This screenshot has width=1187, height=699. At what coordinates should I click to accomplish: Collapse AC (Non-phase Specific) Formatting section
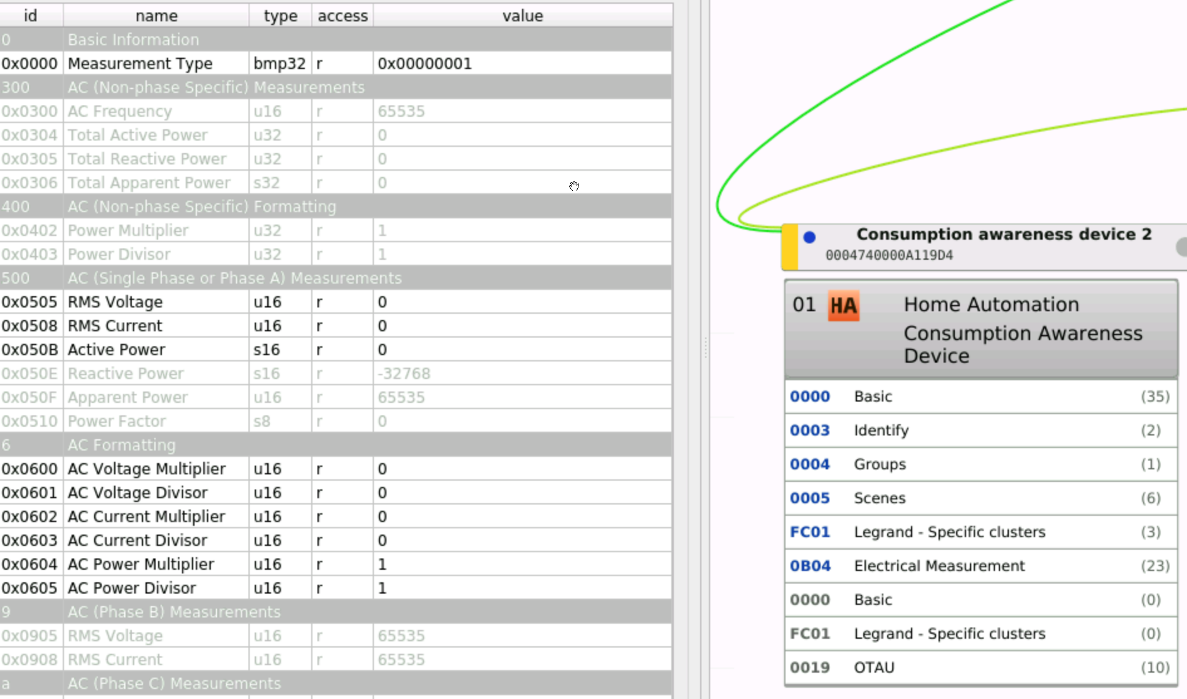[x=336, y=206]
